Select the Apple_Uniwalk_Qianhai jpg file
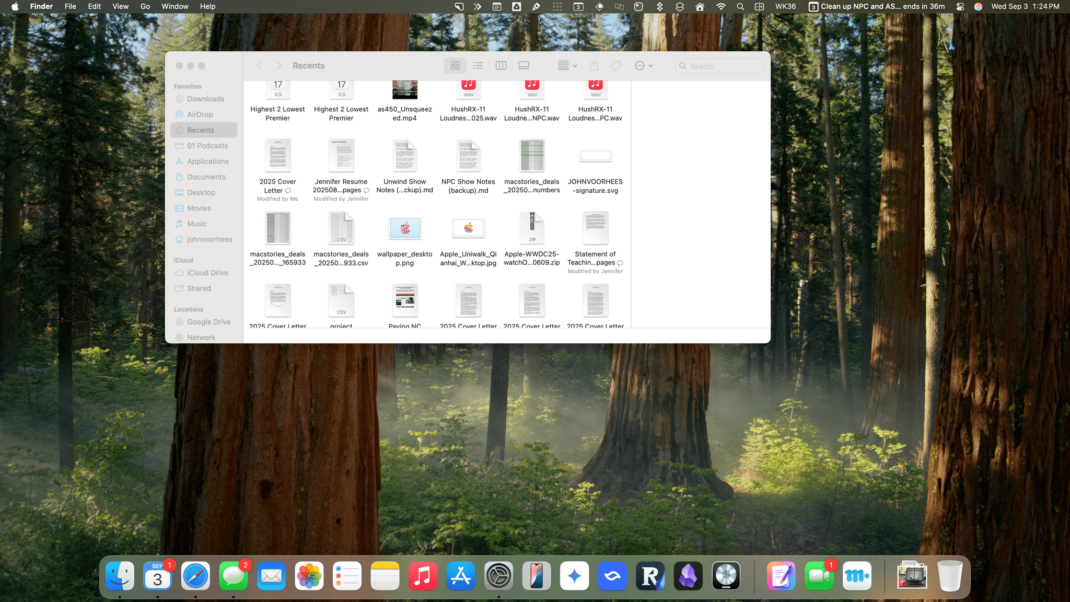 468,228
